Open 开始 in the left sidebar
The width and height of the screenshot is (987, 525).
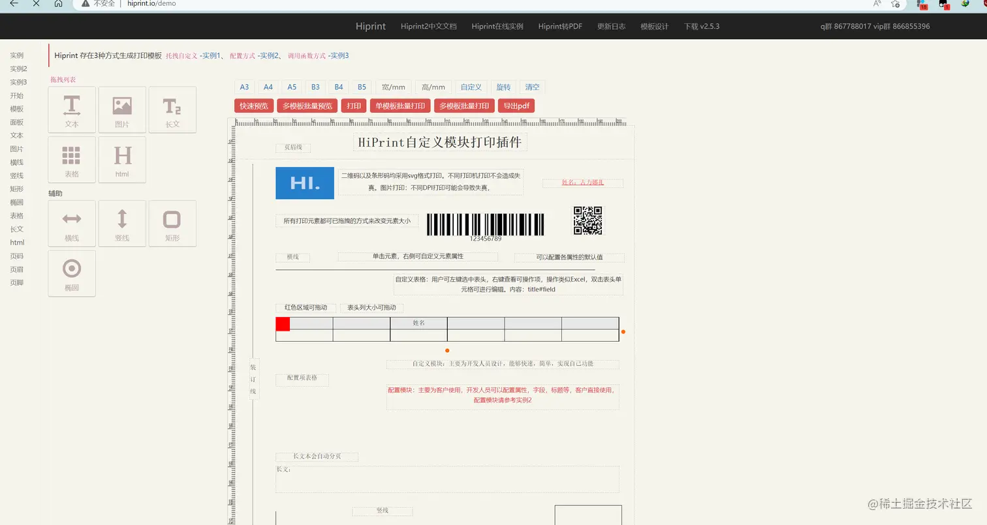(x=16, y=96)
